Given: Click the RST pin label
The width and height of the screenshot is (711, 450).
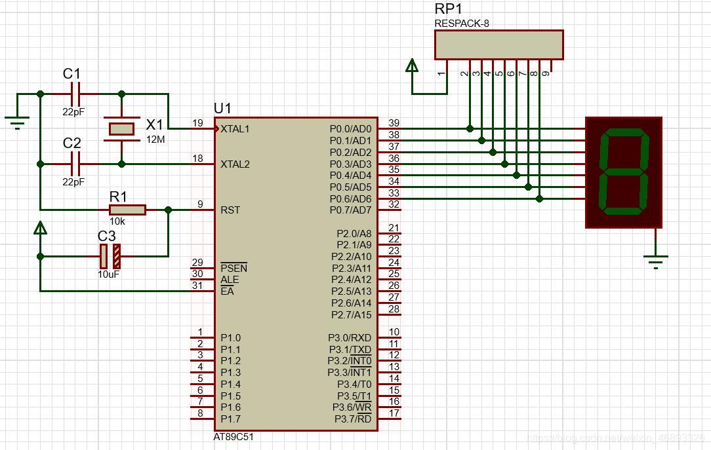Looking at the screenshot, I should click(x=230, y=210).
